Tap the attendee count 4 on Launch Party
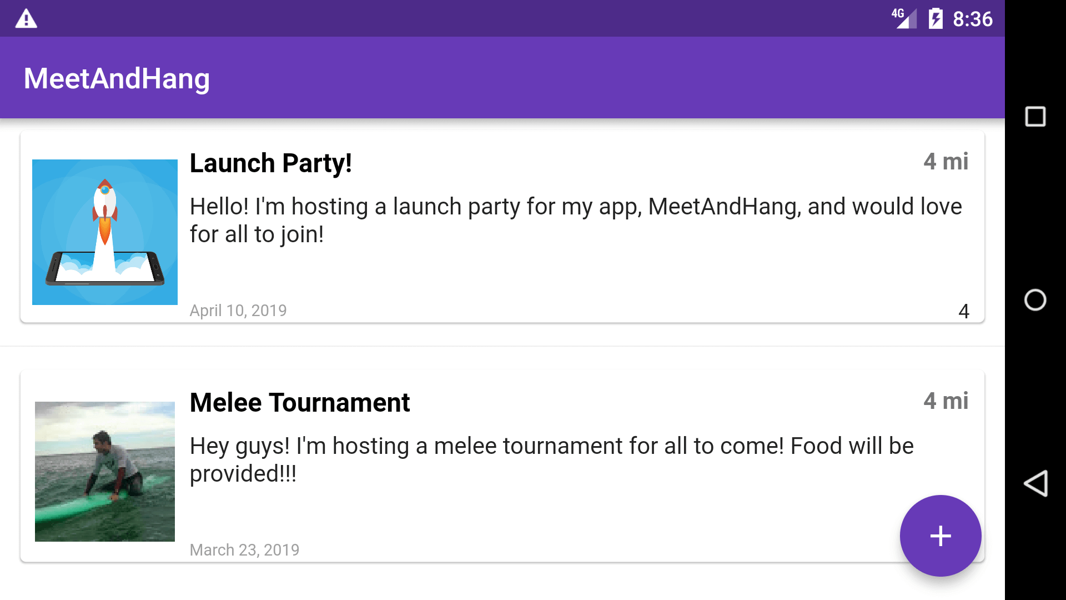The height and width of the screenshot is (600, 1066). point(964,311)
